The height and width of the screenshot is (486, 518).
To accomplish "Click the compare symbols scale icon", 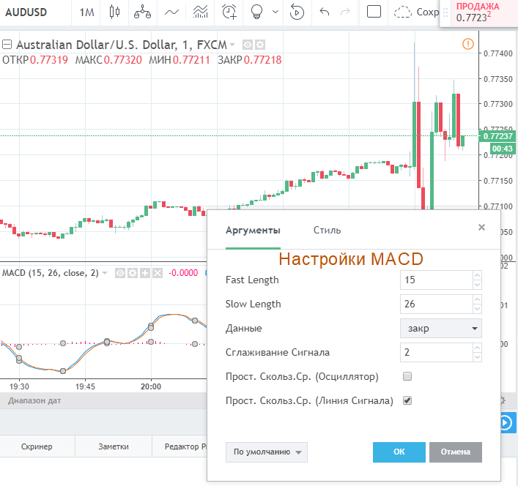I will 143,12.
